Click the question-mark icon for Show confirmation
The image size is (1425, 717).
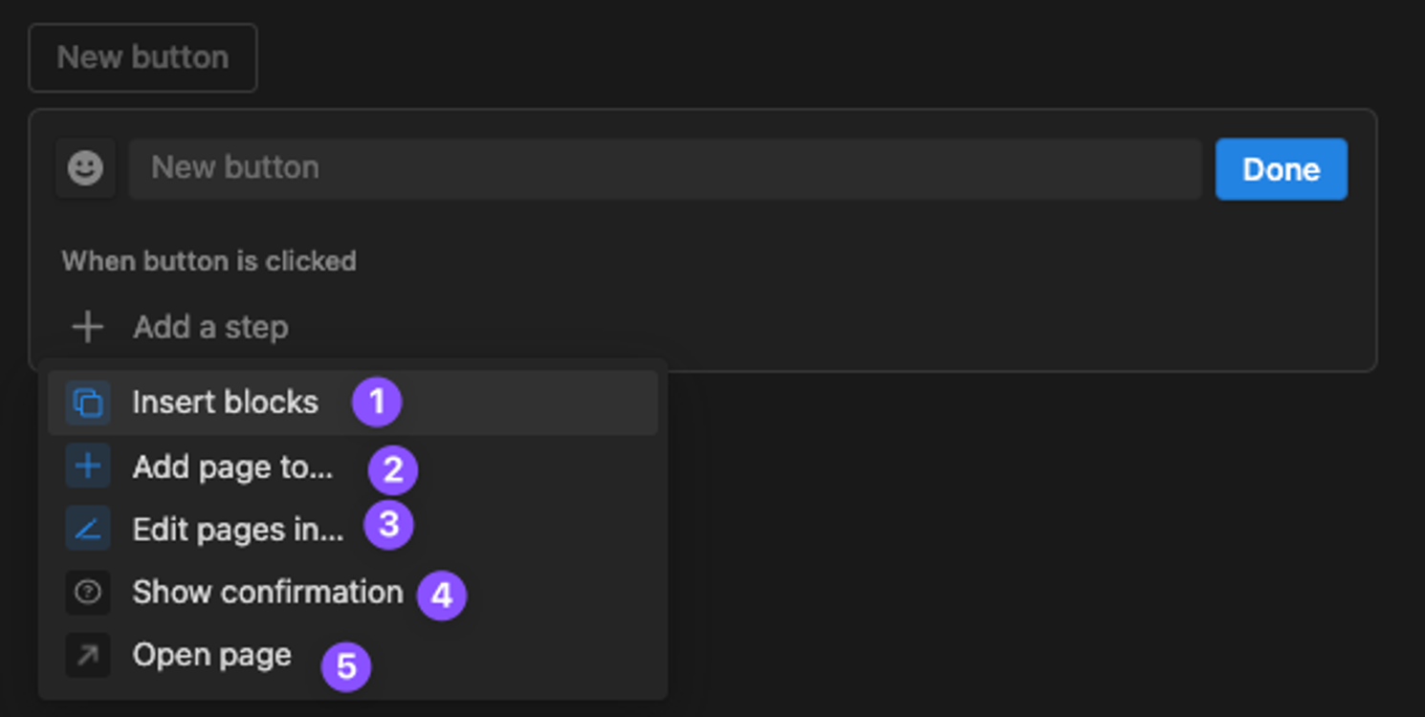tap(88, 593)
